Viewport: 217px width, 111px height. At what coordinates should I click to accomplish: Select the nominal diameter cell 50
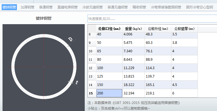coord(109,43)
